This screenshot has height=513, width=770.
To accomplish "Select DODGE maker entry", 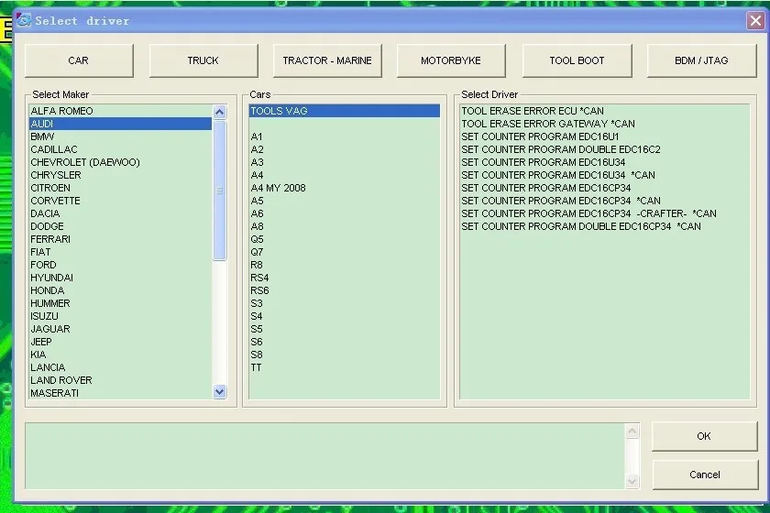I will point(120,226).
